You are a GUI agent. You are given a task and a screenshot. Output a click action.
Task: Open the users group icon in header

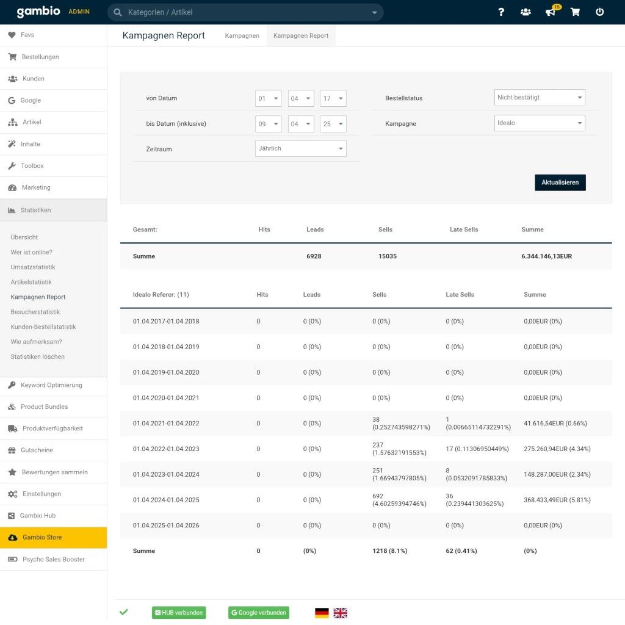(x=526, y=12)
